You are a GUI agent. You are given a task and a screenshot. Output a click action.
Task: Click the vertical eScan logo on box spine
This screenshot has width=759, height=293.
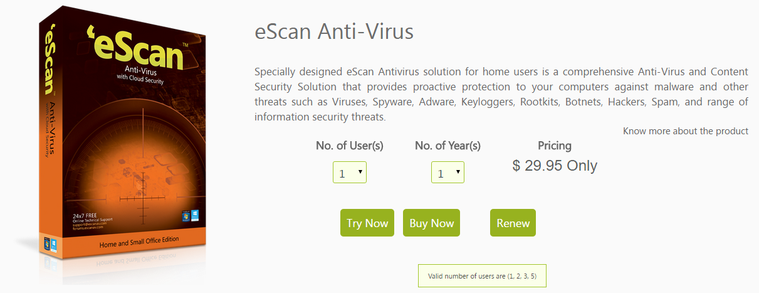(49, 62)
